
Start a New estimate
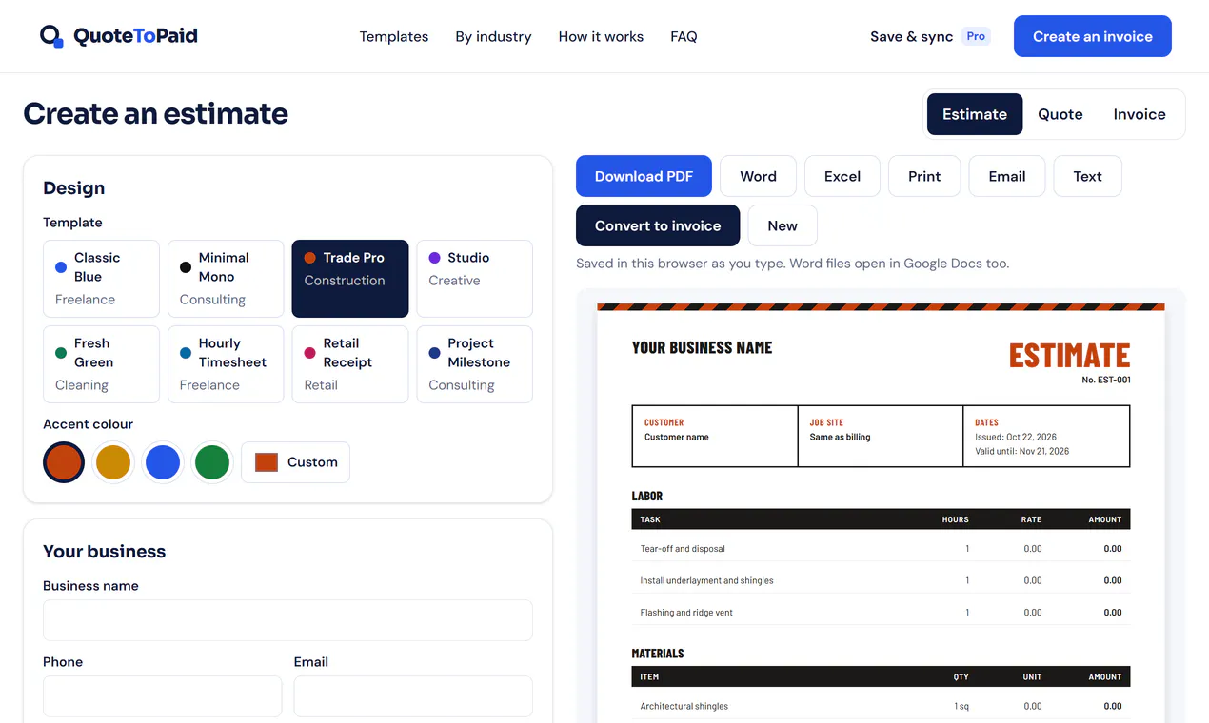pyautogui.click(x=783, y=225)
